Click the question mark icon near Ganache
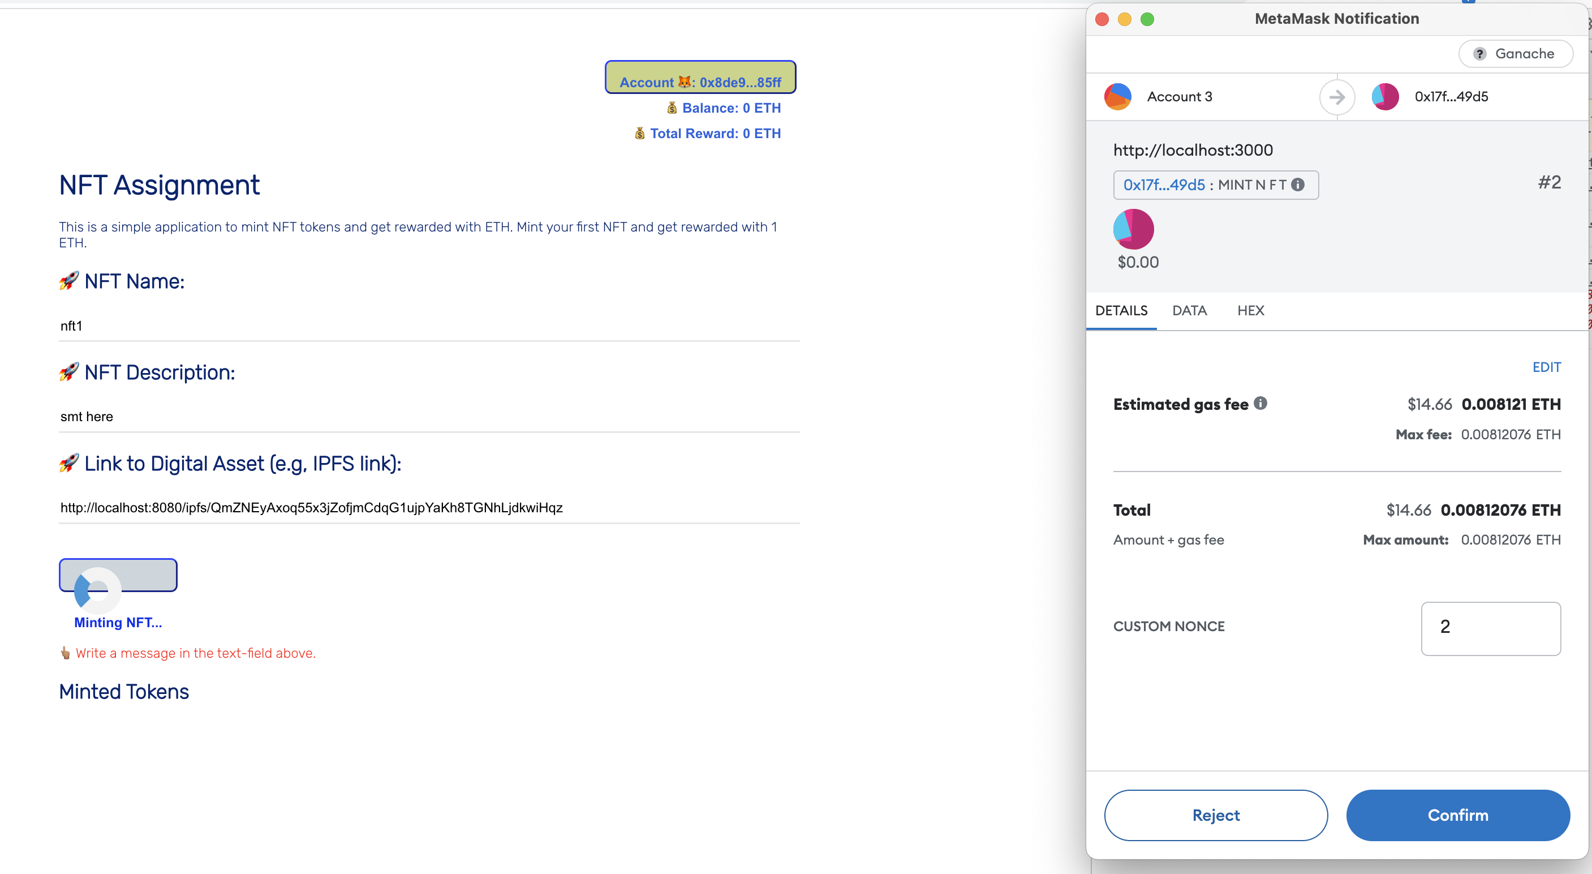Image resolution: width=1592 pixels, height=874 pixels. coord(1479,54)
